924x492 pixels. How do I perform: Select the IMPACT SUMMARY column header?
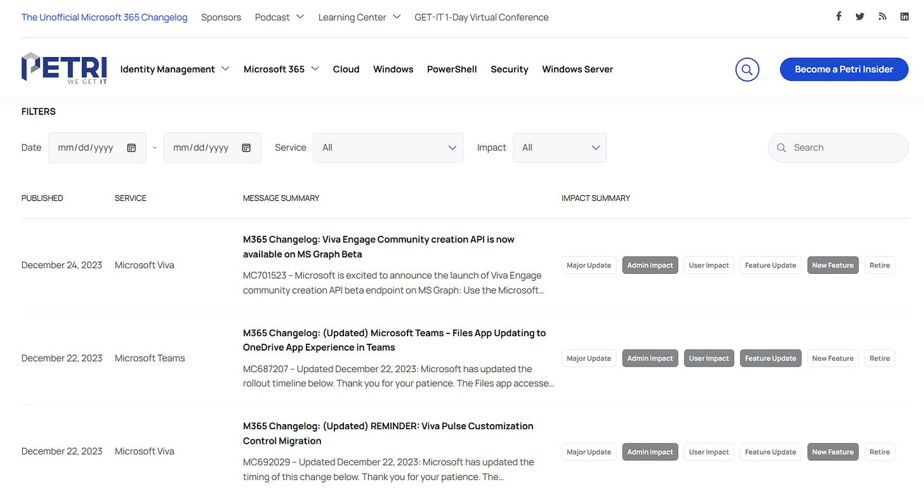(596, 198)
